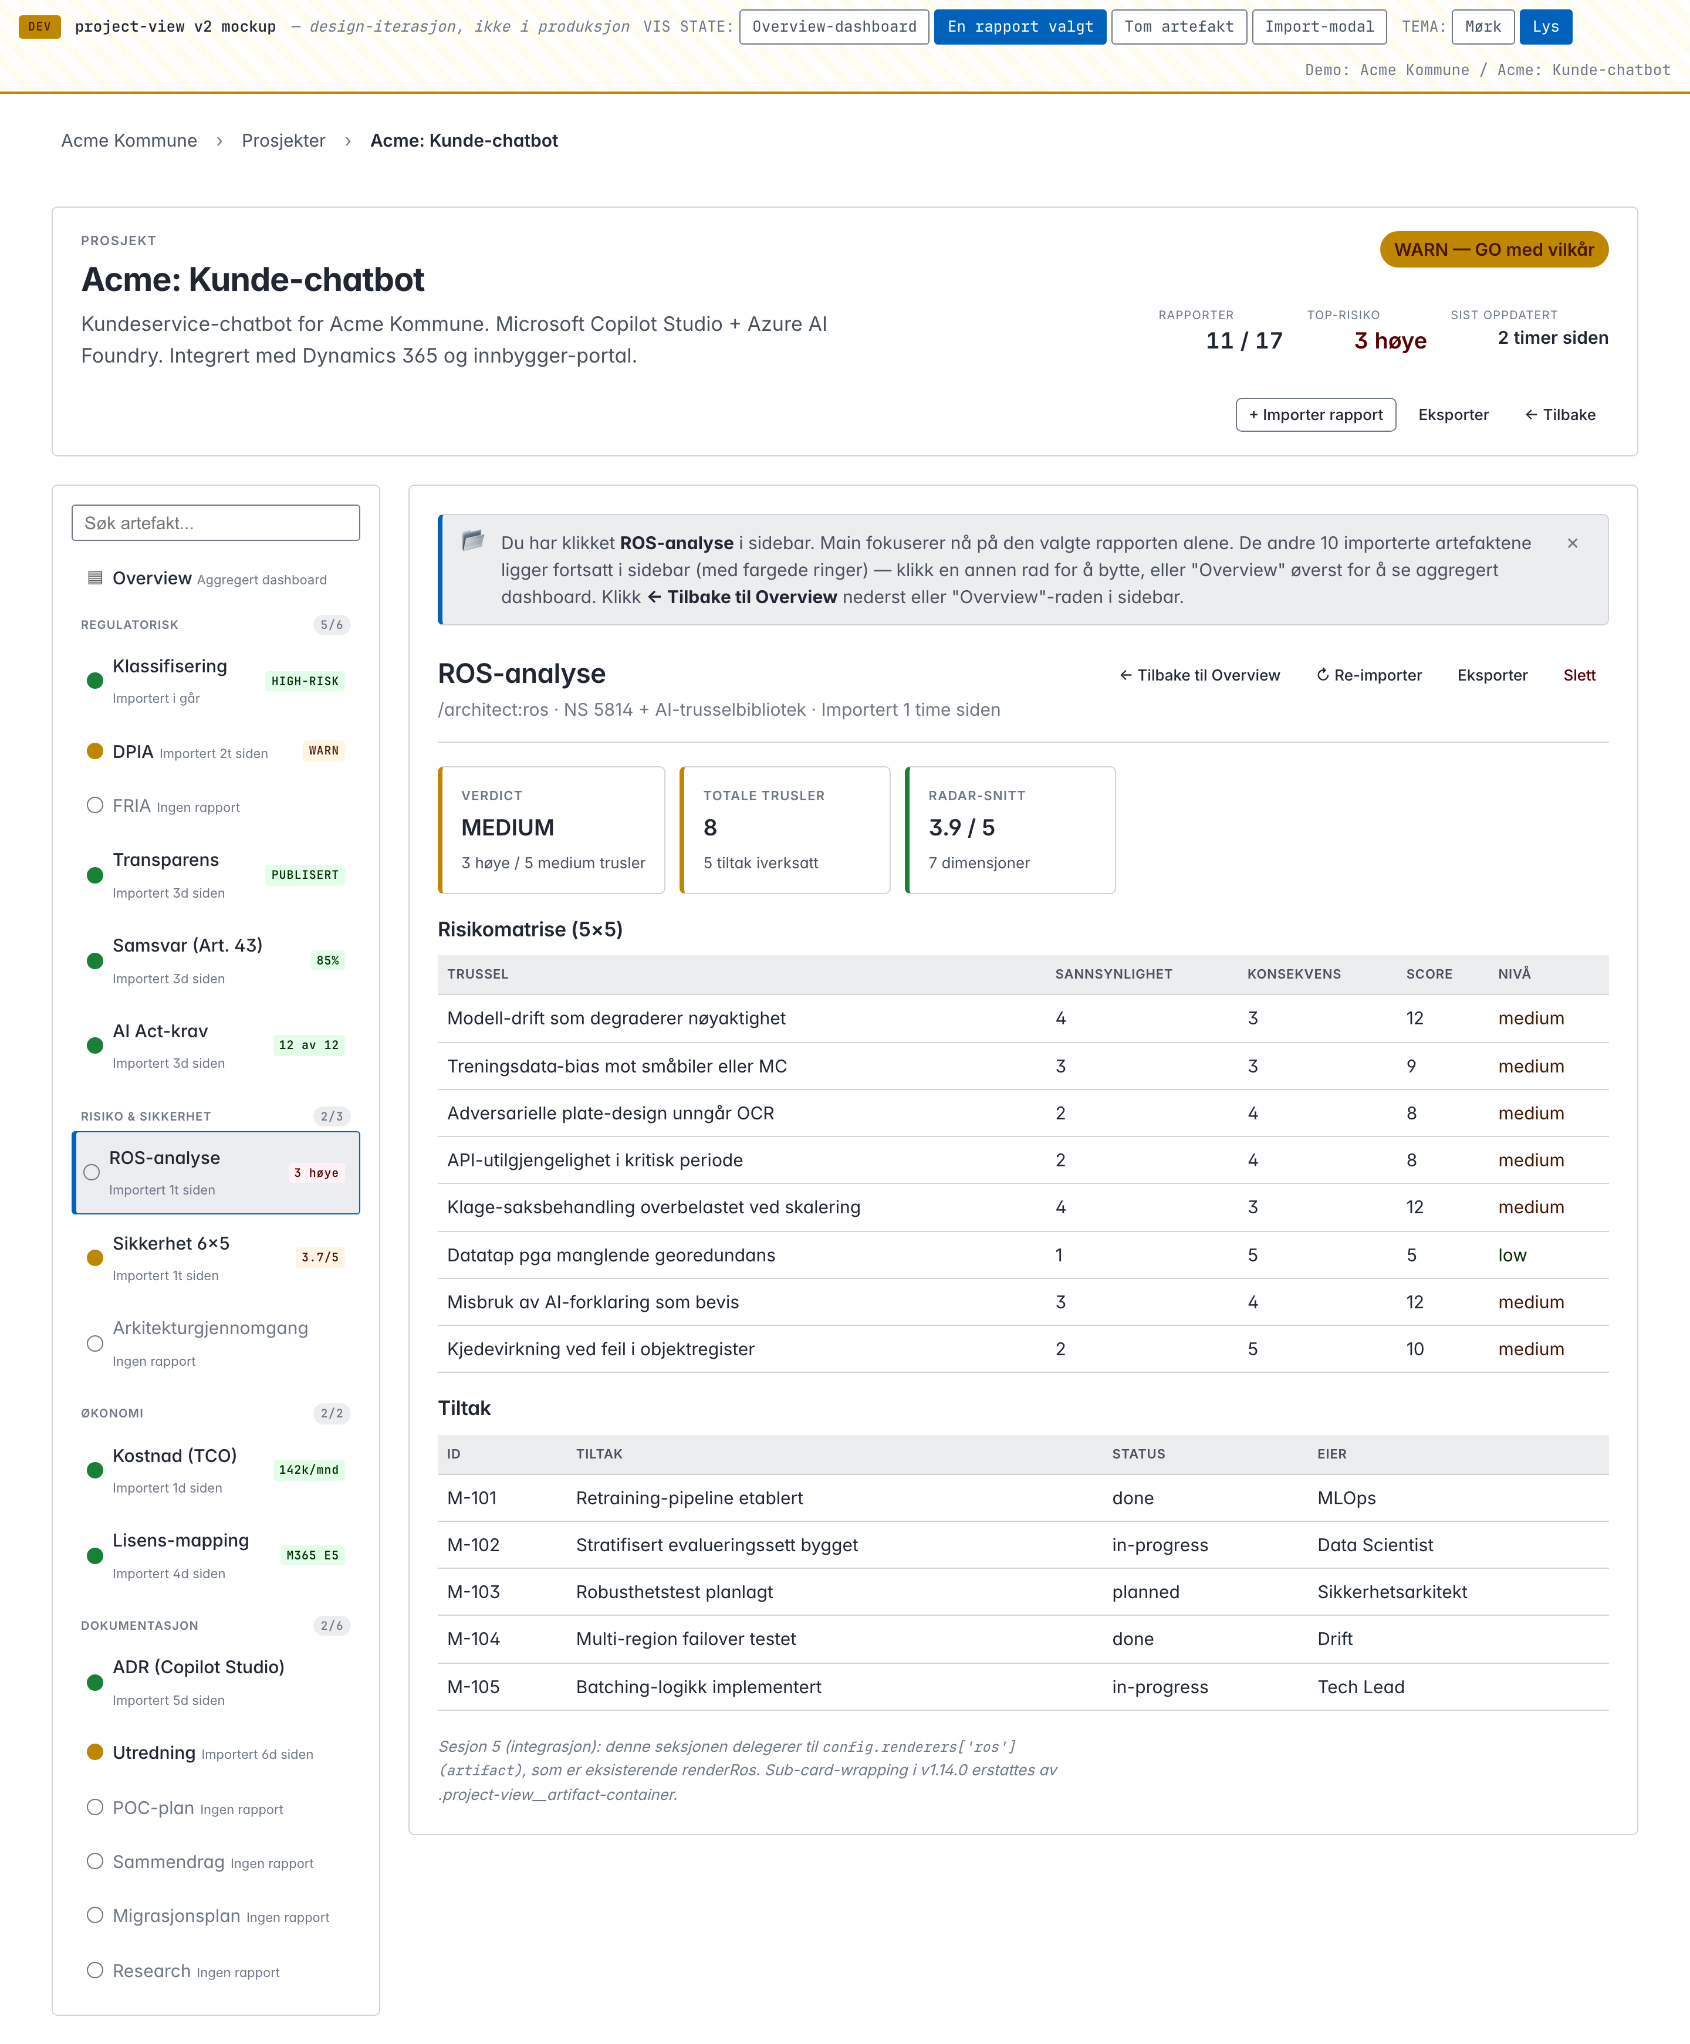Click the 3.7/5 badge on Sikkerhet
The width and height of the screenshot is (1690, 2044).
319,1257
